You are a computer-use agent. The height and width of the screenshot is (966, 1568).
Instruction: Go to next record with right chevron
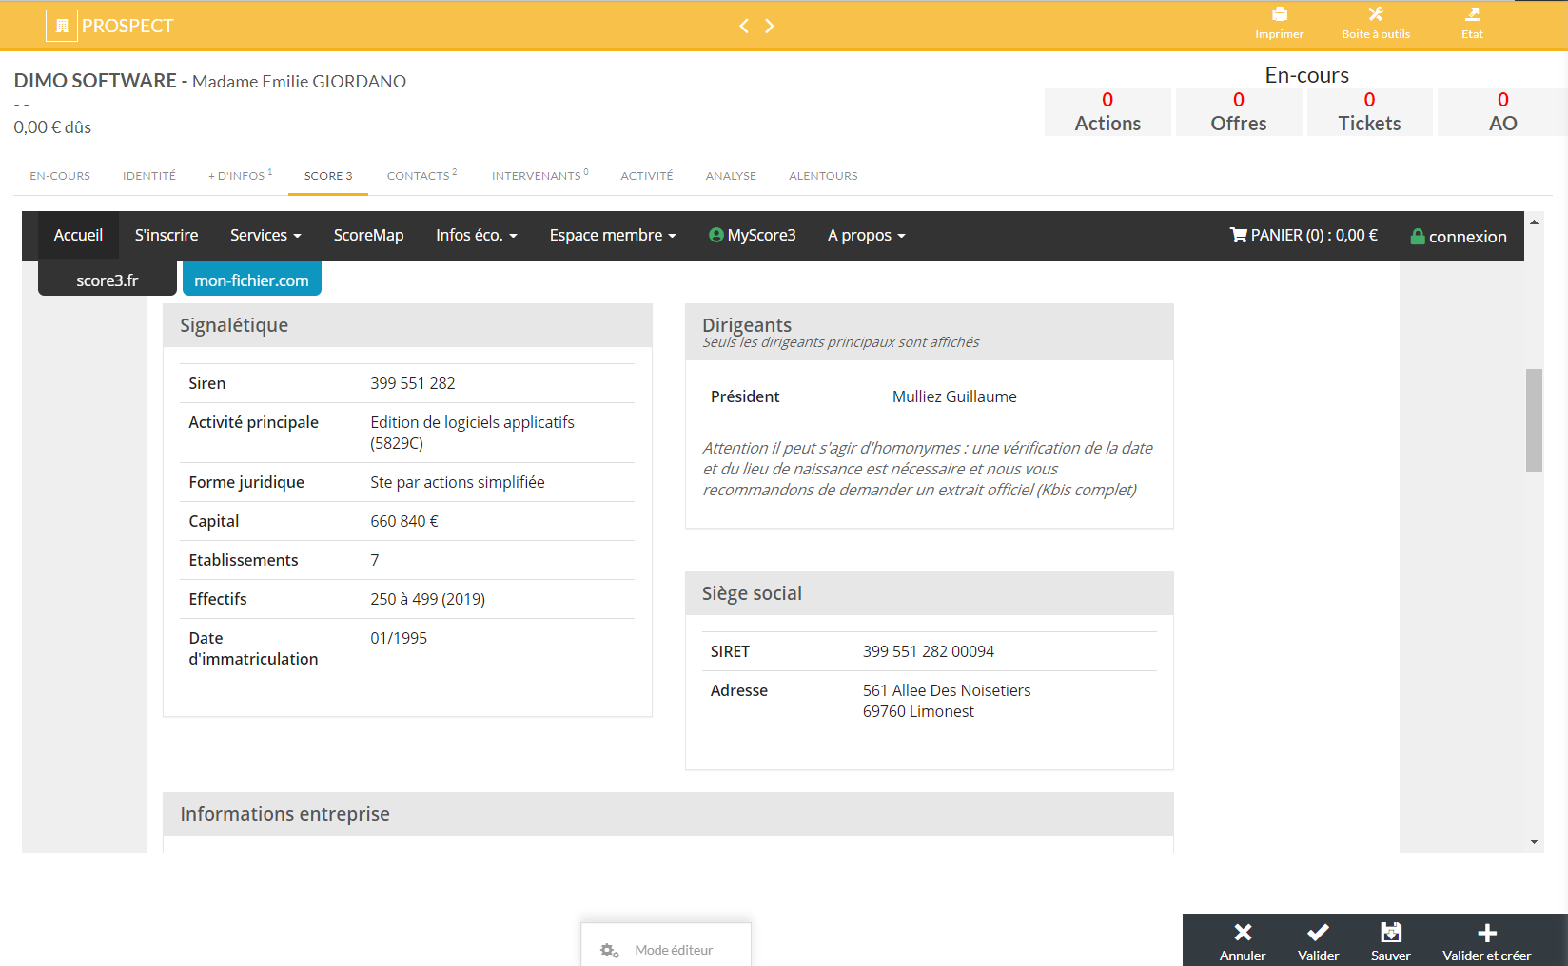pos(770,26)
